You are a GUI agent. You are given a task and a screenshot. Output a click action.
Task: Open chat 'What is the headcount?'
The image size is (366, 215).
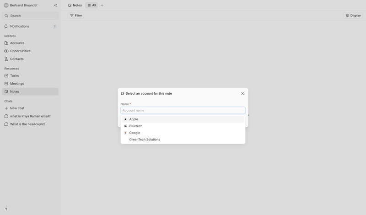pos(30,124)
